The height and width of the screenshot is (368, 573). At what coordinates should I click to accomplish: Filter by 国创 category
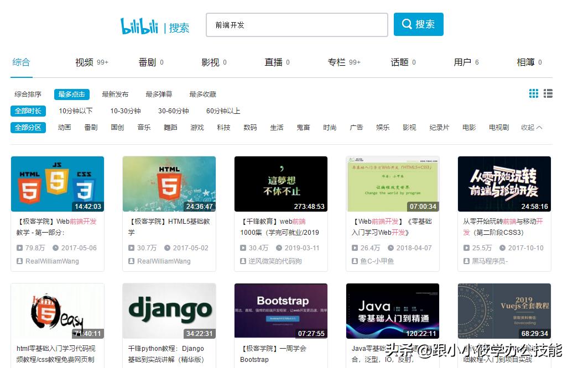tap(117, 128)
